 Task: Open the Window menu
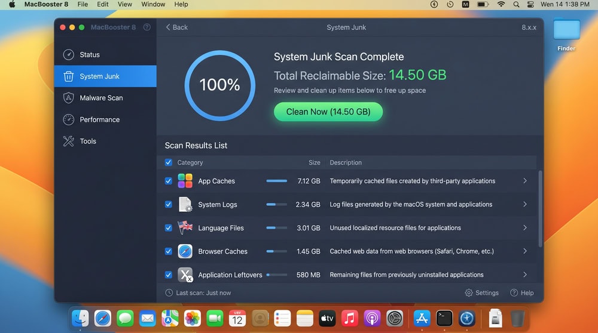point(153,4)
